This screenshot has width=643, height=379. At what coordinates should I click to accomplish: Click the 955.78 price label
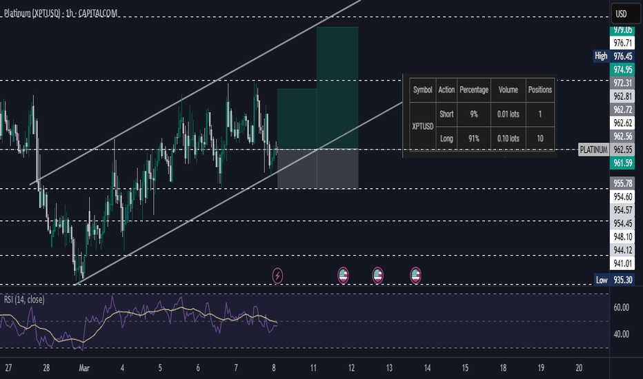622,183
